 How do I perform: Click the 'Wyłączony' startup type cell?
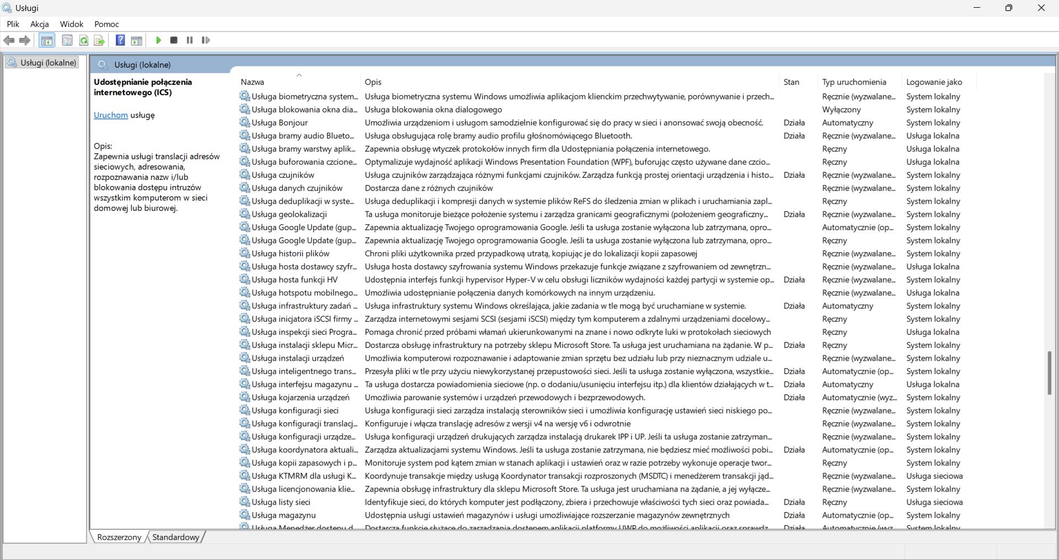(x=841, y=110)
